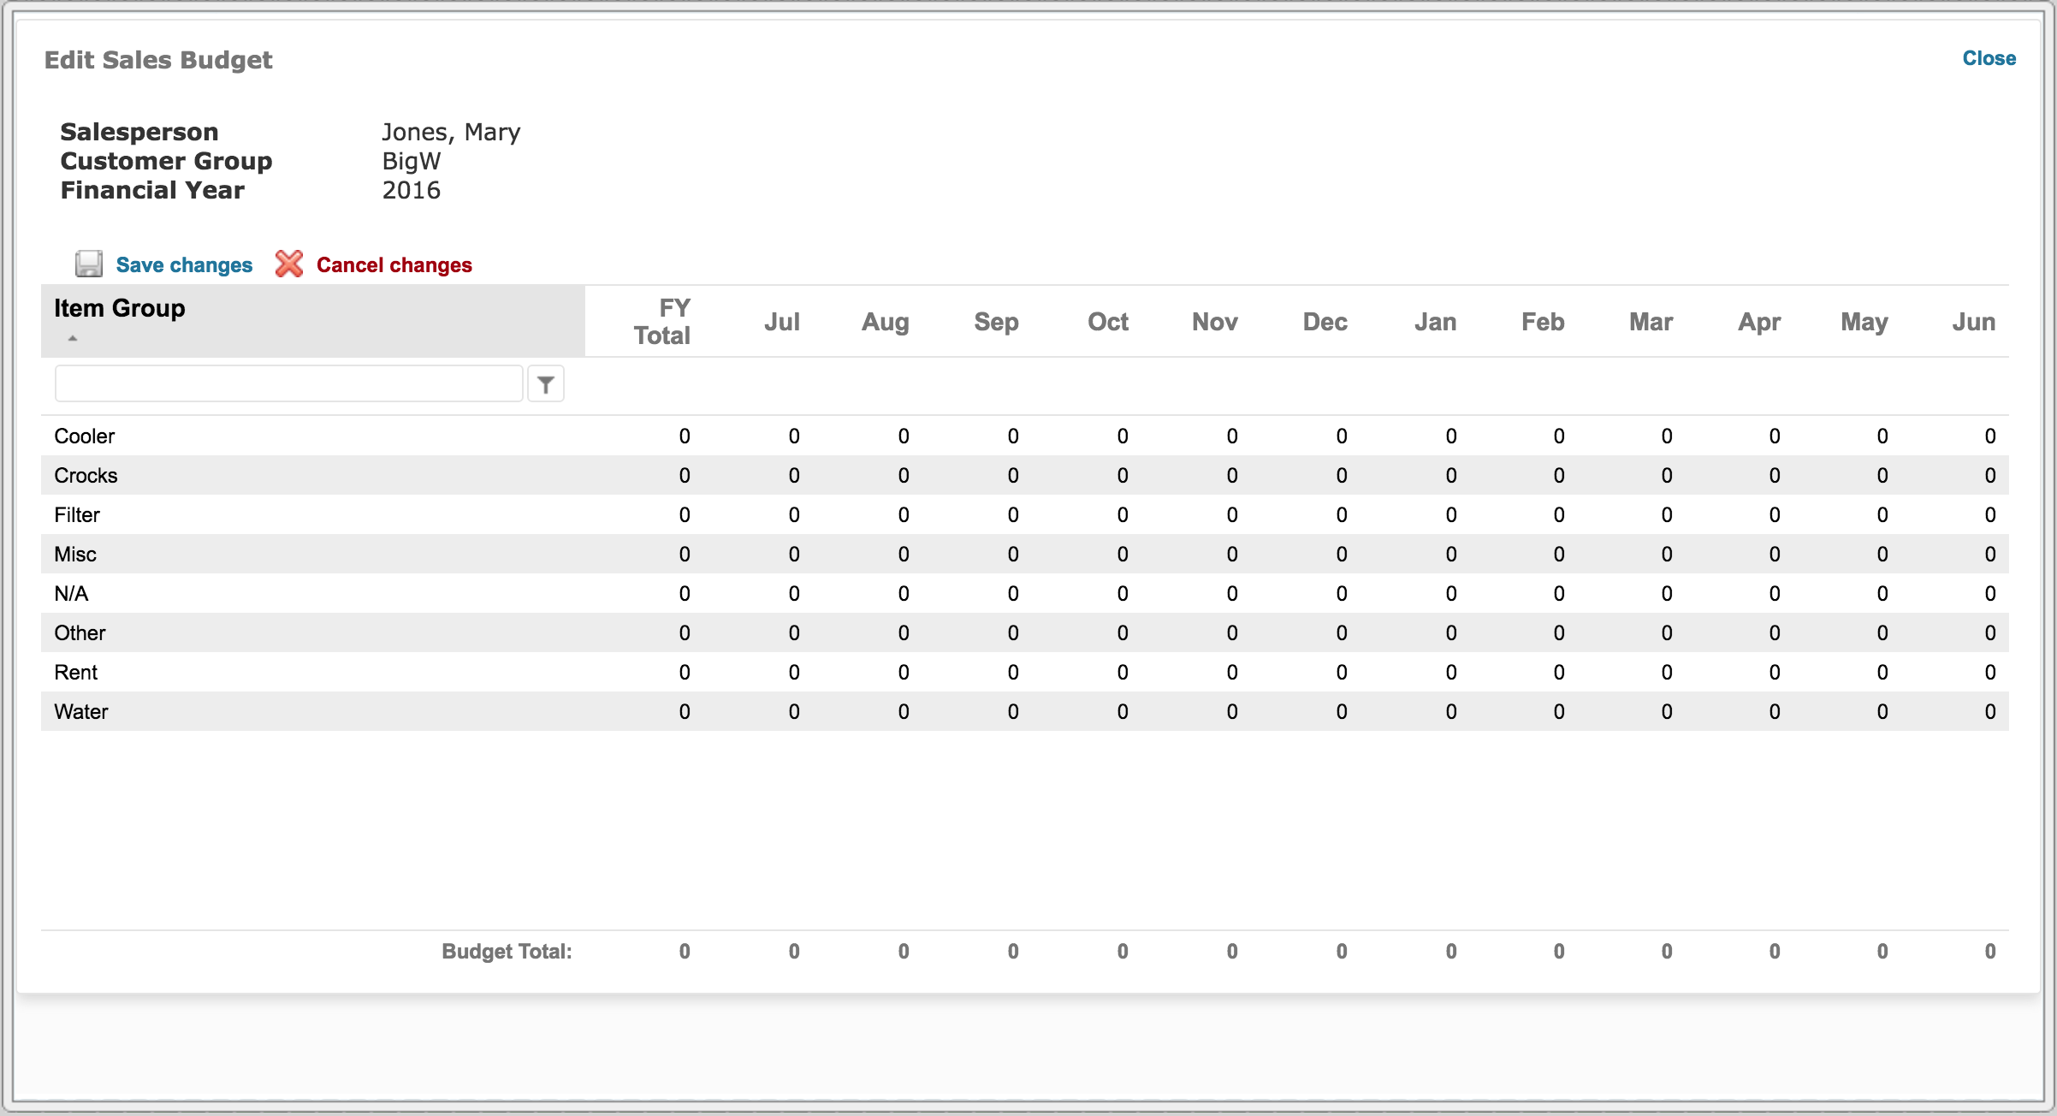Click the Other row's Mar value
The image size is (2057, 1116).
click(x=1667, y=633)
